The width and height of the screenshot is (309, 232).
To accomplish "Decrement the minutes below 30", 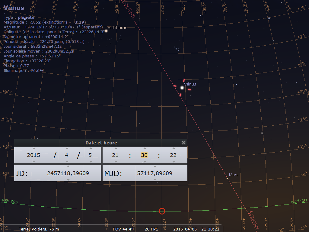I will pos(144,162).
